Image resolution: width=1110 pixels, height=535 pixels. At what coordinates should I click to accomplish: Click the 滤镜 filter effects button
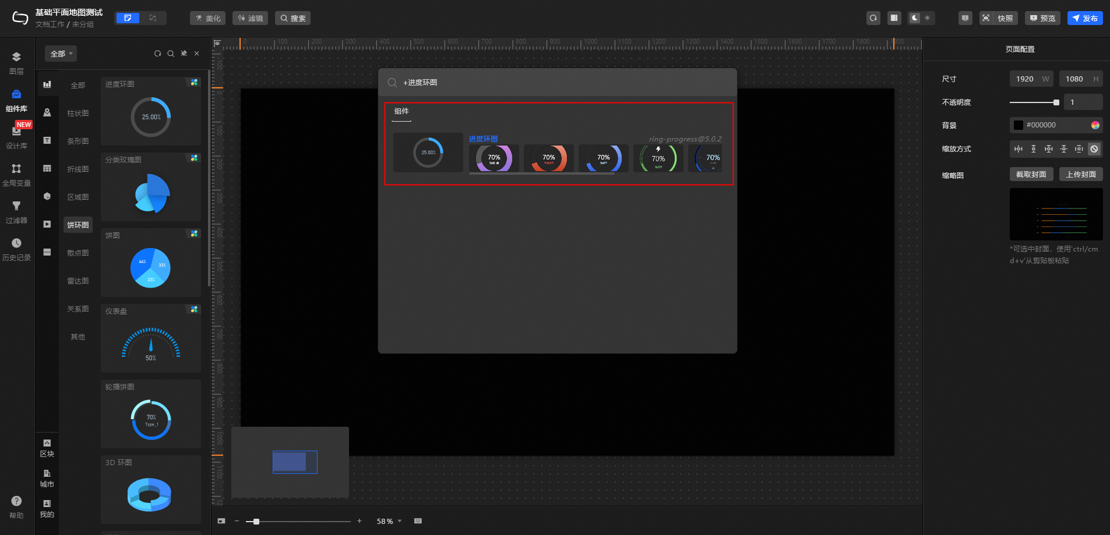[x=250, y=18]
